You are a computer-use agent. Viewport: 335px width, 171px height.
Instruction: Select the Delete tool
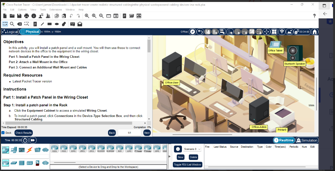coord(19,24)
